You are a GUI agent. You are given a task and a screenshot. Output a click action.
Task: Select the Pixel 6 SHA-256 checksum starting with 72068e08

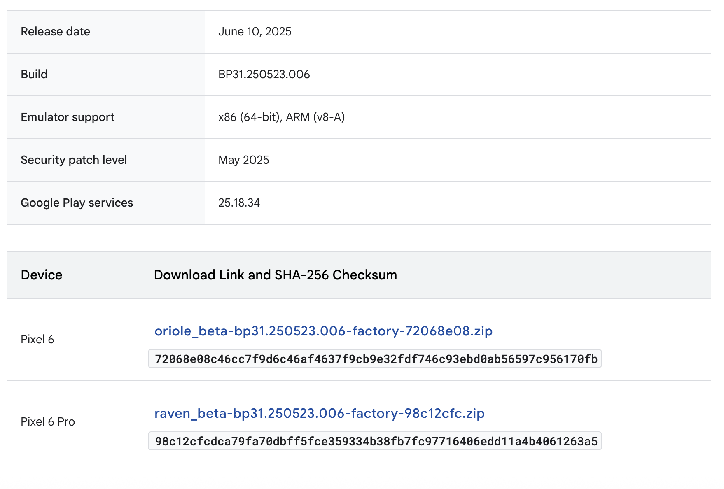[375, 359]
